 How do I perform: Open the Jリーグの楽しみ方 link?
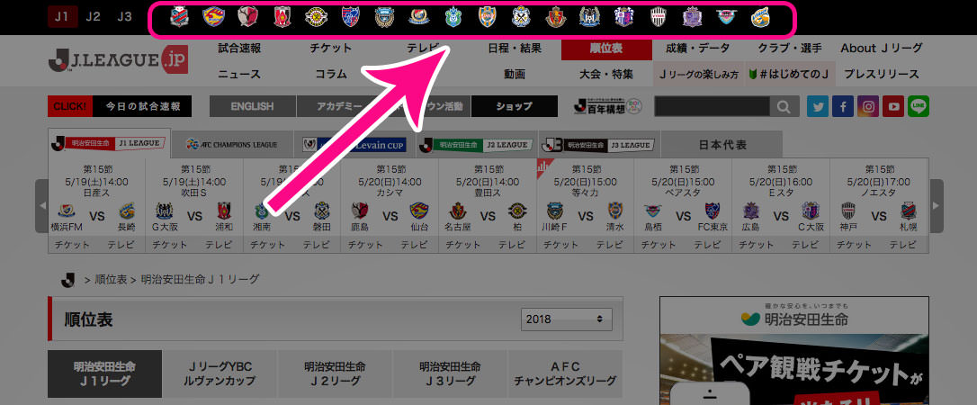pyautogui.click(x=698, y=74)
